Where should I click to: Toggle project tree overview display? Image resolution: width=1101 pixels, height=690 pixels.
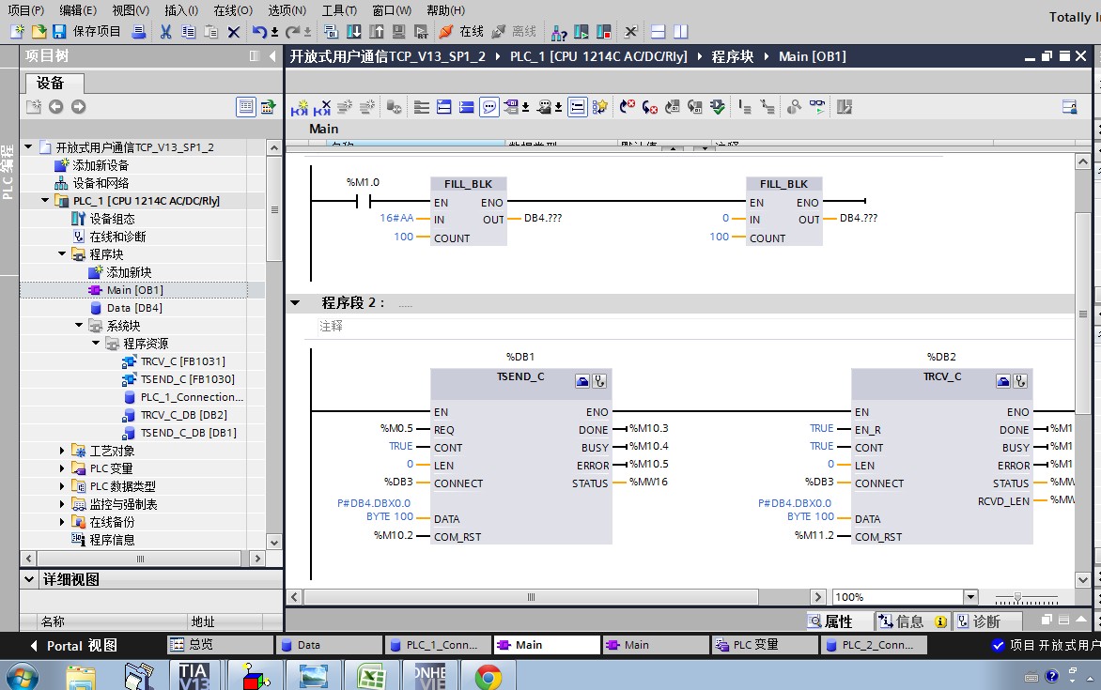click(246, 107)
